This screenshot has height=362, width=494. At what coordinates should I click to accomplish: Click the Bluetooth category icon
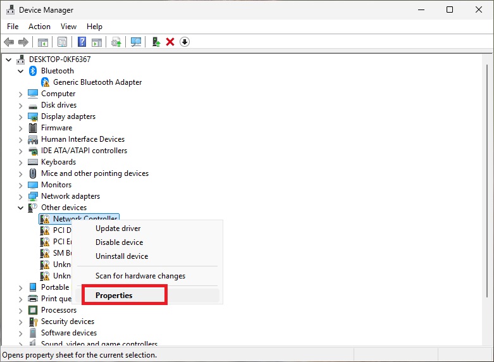(x=33, y=71)
